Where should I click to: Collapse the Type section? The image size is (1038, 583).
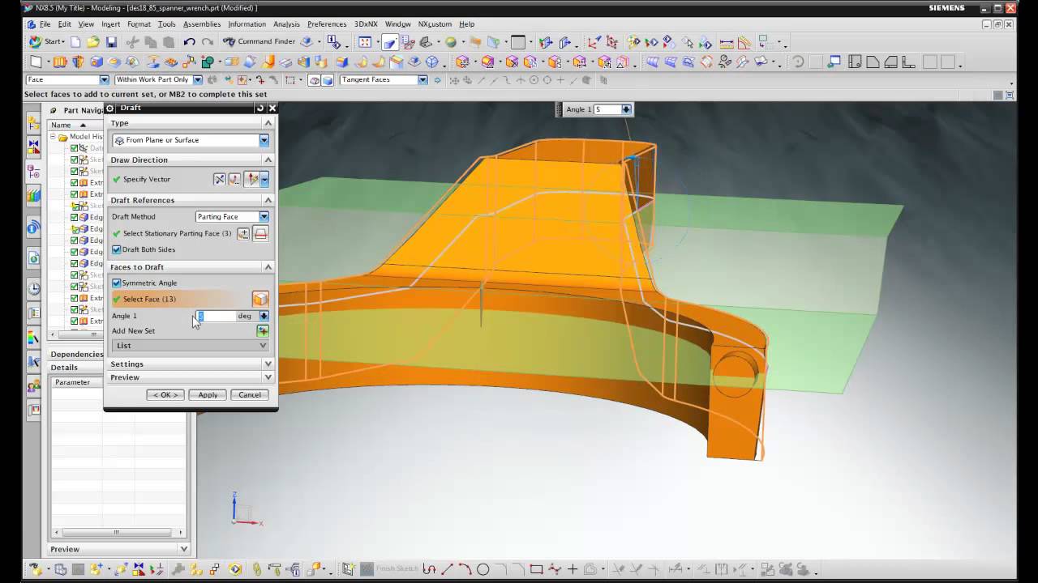click(268, 123)
